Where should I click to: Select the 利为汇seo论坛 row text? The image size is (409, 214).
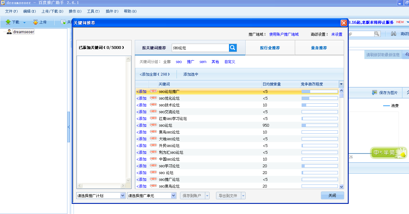coord(171,153)
